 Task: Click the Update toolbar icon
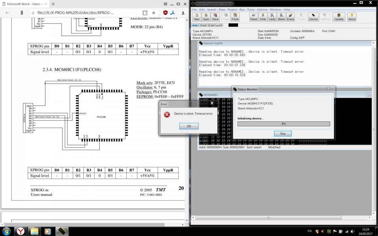pos(339,17)
